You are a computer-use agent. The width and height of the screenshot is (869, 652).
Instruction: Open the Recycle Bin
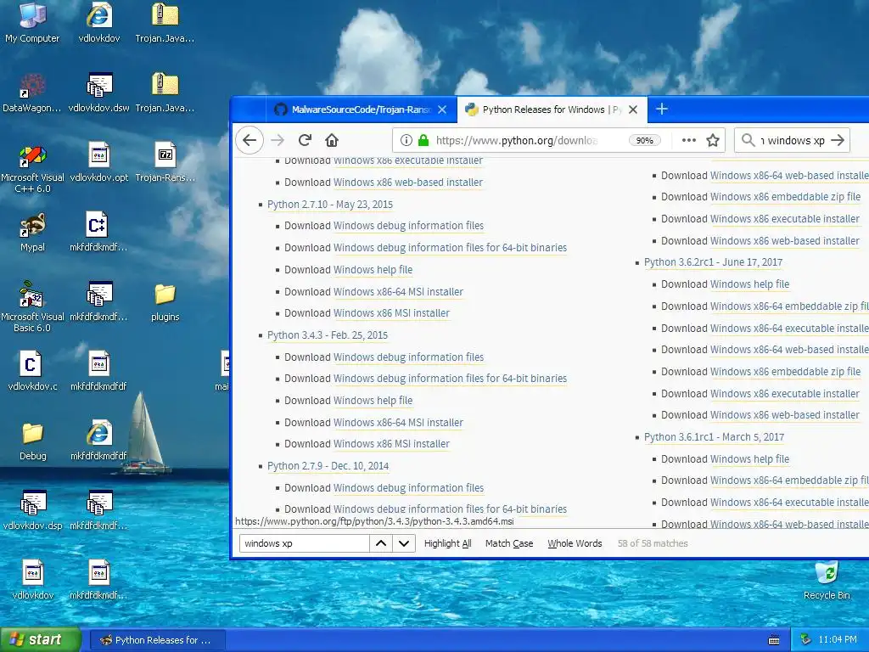click(x=827, y=580)
